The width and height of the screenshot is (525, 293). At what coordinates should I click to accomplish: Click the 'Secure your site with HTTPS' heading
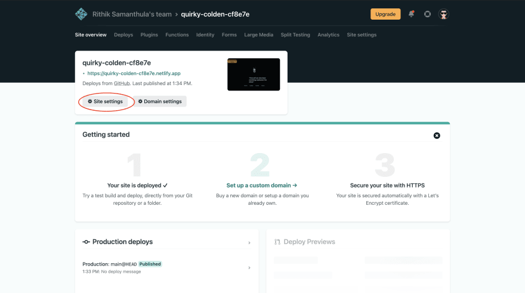(387, 185)
